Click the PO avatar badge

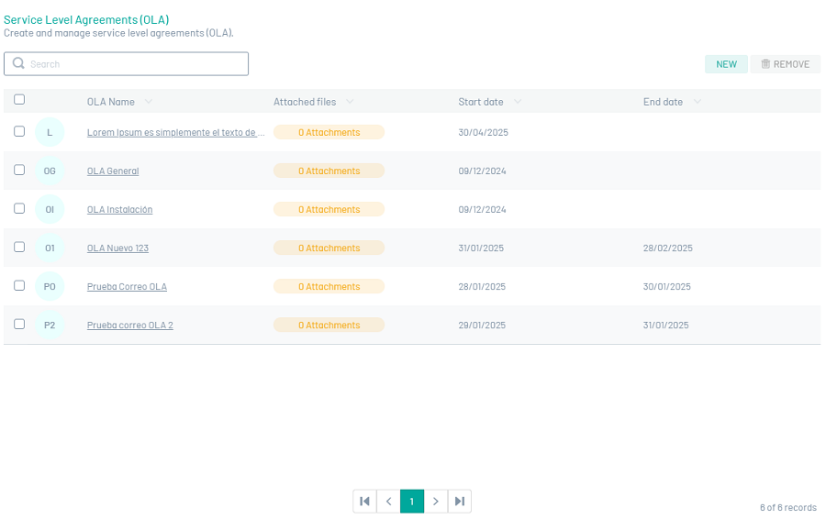pos(50,286)
